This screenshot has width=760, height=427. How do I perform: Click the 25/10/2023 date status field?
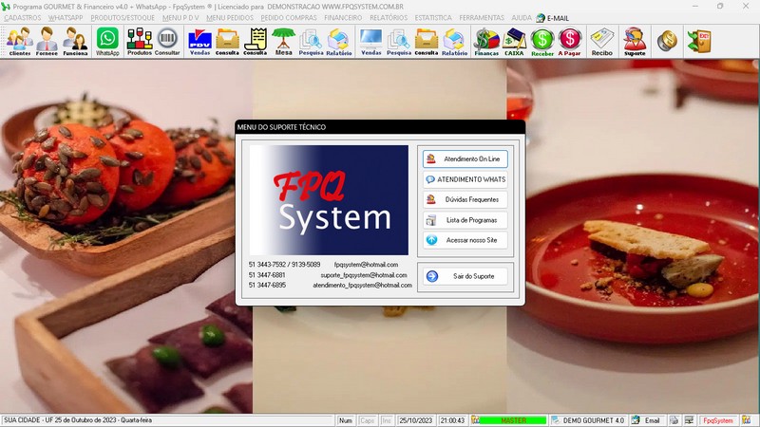tap(415, 420)
